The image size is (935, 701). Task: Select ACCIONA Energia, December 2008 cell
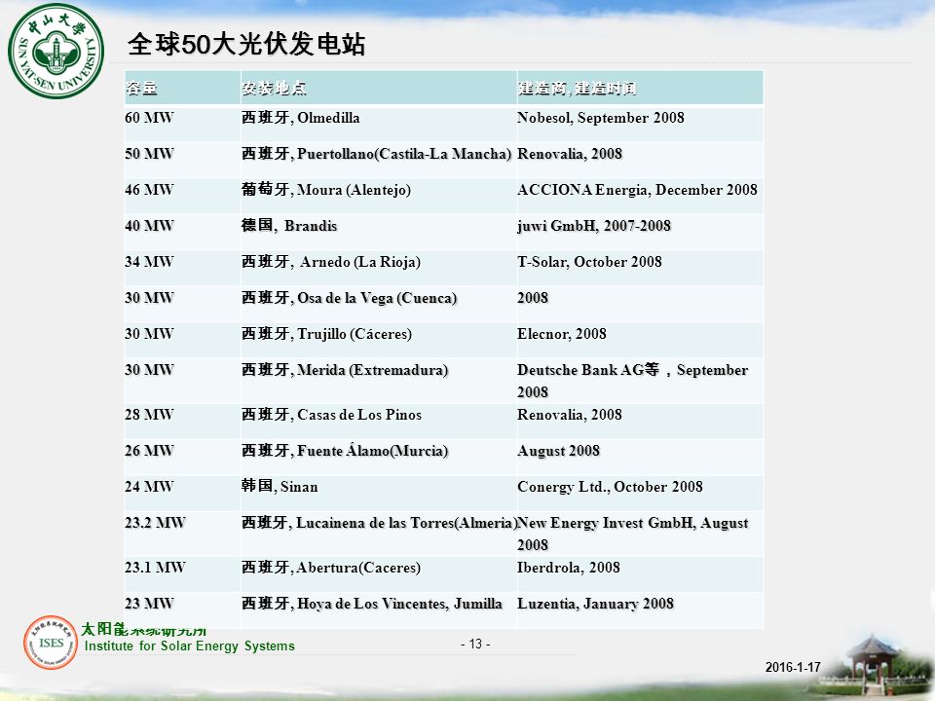pos(640,195)
